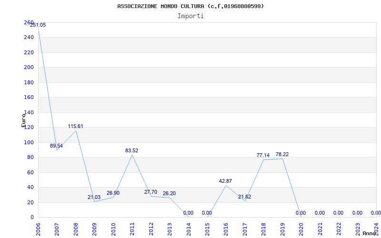
Task: Click the 2012 year tick label
Action: [x=151, y=230]
